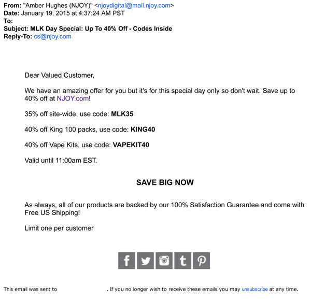Image resolution: width=311 pixels, height=301 pixels.
Task: Open the Instagram camera icon
Action: pos(164,260)
